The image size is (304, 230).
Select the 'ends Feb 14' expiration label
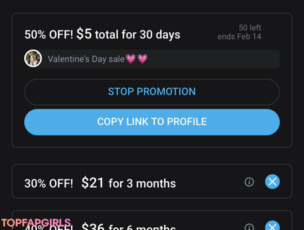pyautogui.click(x=239, y=37)
